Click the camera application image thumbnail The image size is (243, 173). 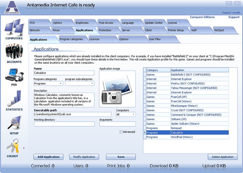coord(117,89)
